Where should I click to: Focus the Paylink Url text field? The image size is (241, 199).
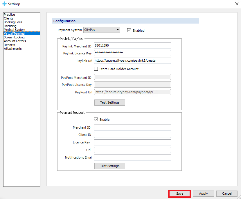tap(132, 61)
